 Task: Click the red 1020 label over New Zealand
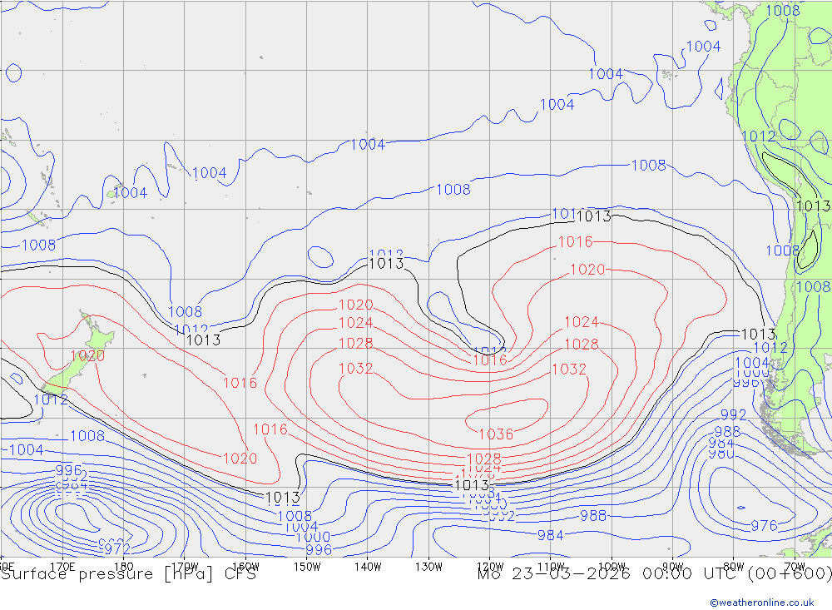[x=87, y=355]
